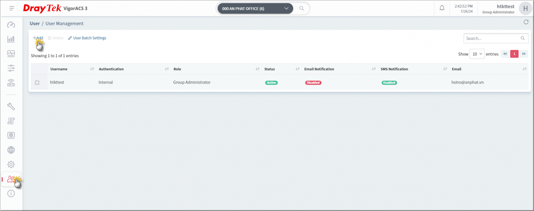The image size is (534, 211).
Task: Click the htkttest username cell
Action: [x=57, y=82]
